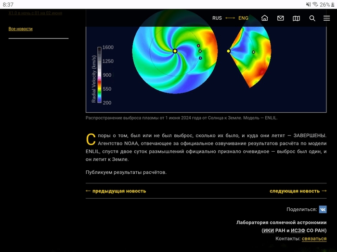Click the image caption mentioning ENLIL
The image size is (337, 252).
(181, 118)
